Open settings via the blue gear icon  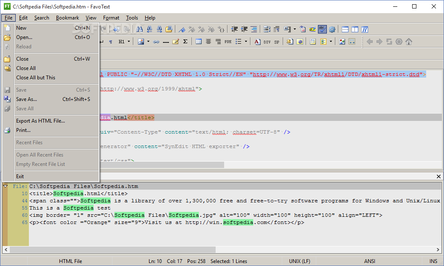(x=332, y=29)
